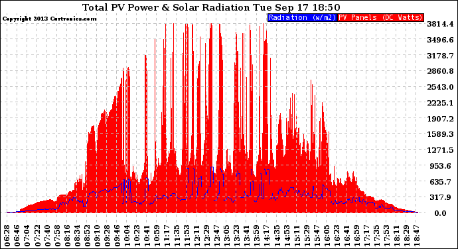Image resolution: width=458 pixels, height=249 pixels.
Task: Click the 10:59 time label
Action: 157,236
